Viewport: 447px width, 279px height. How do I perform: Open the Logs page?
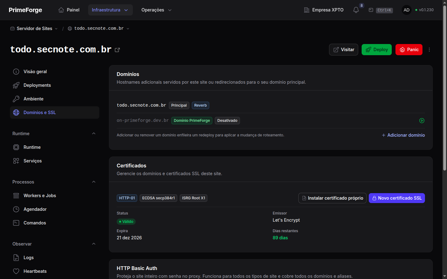[x=55, y=258]
